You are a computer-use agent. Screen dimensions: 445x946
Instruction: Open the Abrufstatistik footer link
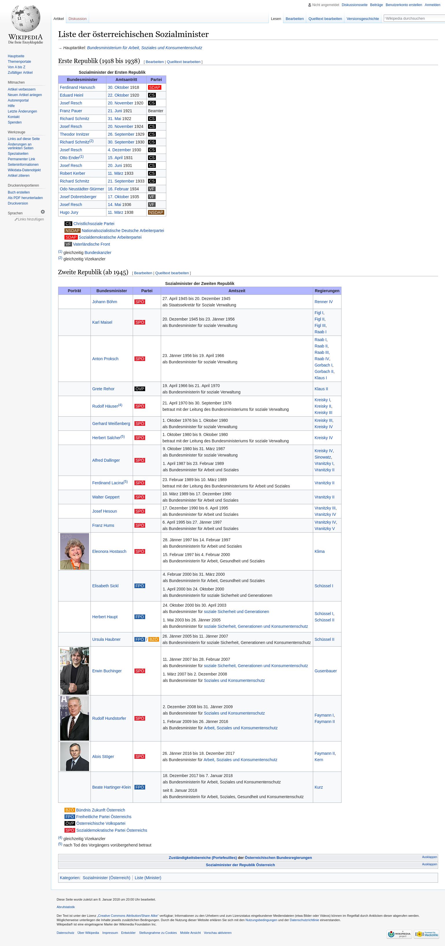pos(66,907)
